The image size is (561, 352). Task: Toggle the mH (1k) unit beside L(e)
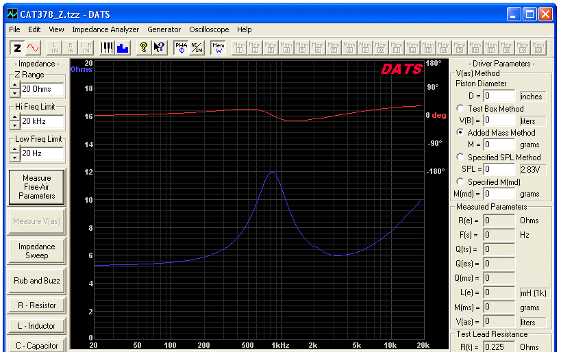533,293
